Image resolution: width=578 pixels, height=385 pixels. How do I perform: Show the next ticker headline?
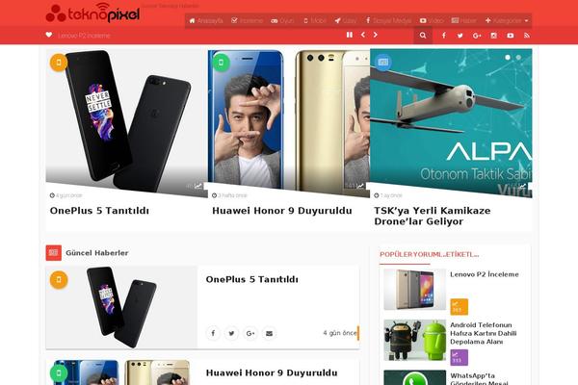376,35
